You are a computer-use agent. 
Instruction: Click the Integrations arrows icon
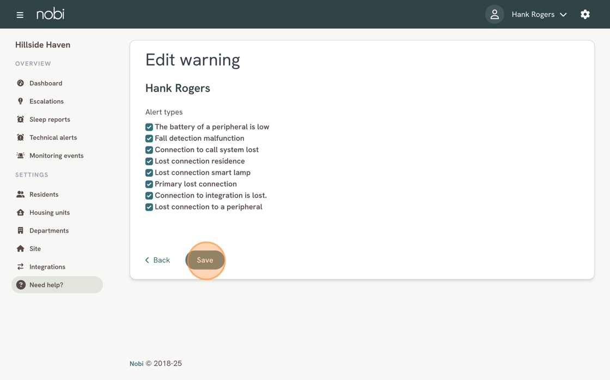click(x=21, y=266)
